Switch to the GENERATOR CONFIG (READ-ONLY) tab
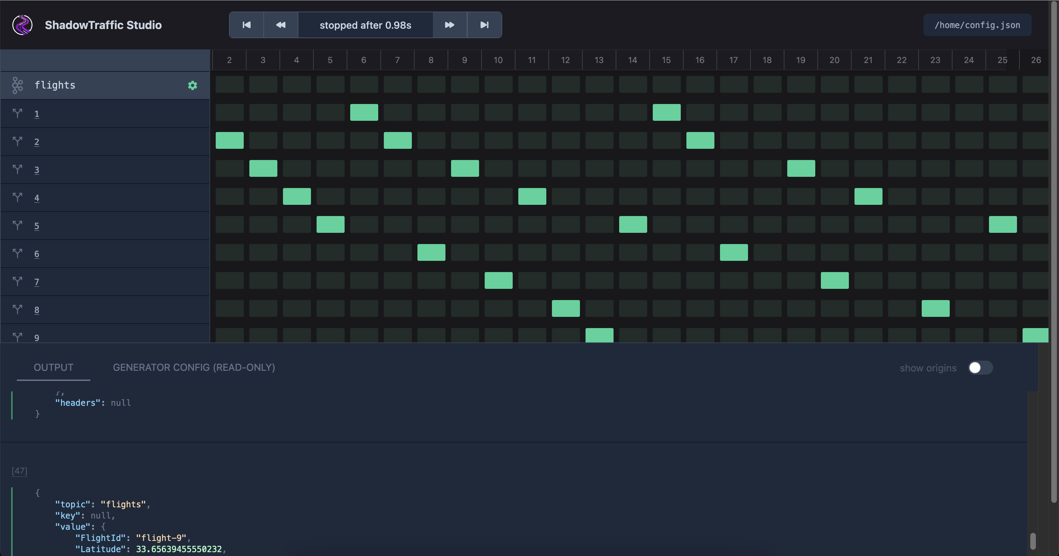 point(194,367)
